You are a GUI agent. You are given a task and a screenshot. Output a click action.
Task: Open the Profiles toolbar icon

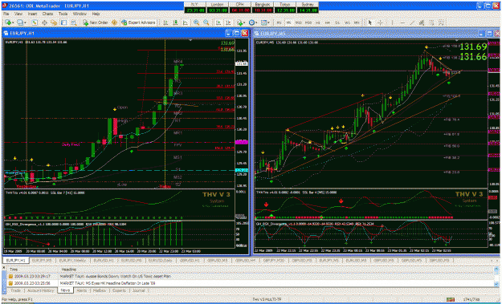[20, 22]
